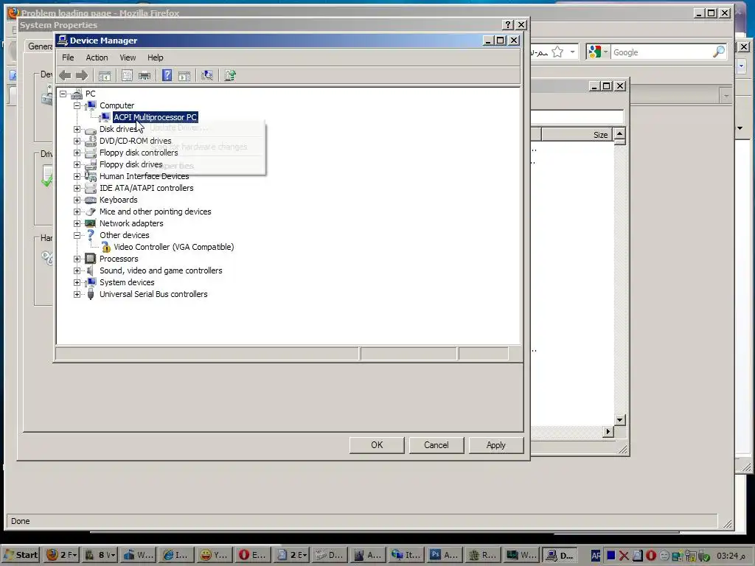Switch to the General tab in System Properties
The width and height of the screenshot is (755, 566).
pos(40,46)
